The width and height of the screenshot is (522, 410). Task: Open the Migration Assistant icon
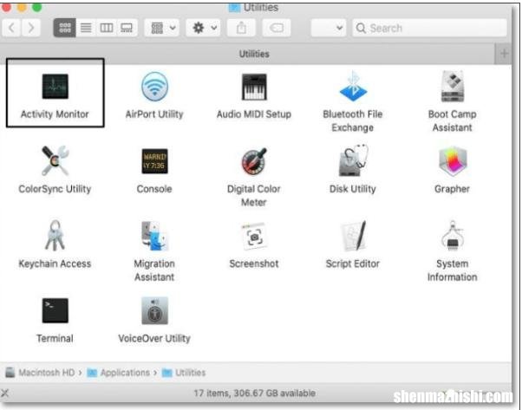pos(154,236)
